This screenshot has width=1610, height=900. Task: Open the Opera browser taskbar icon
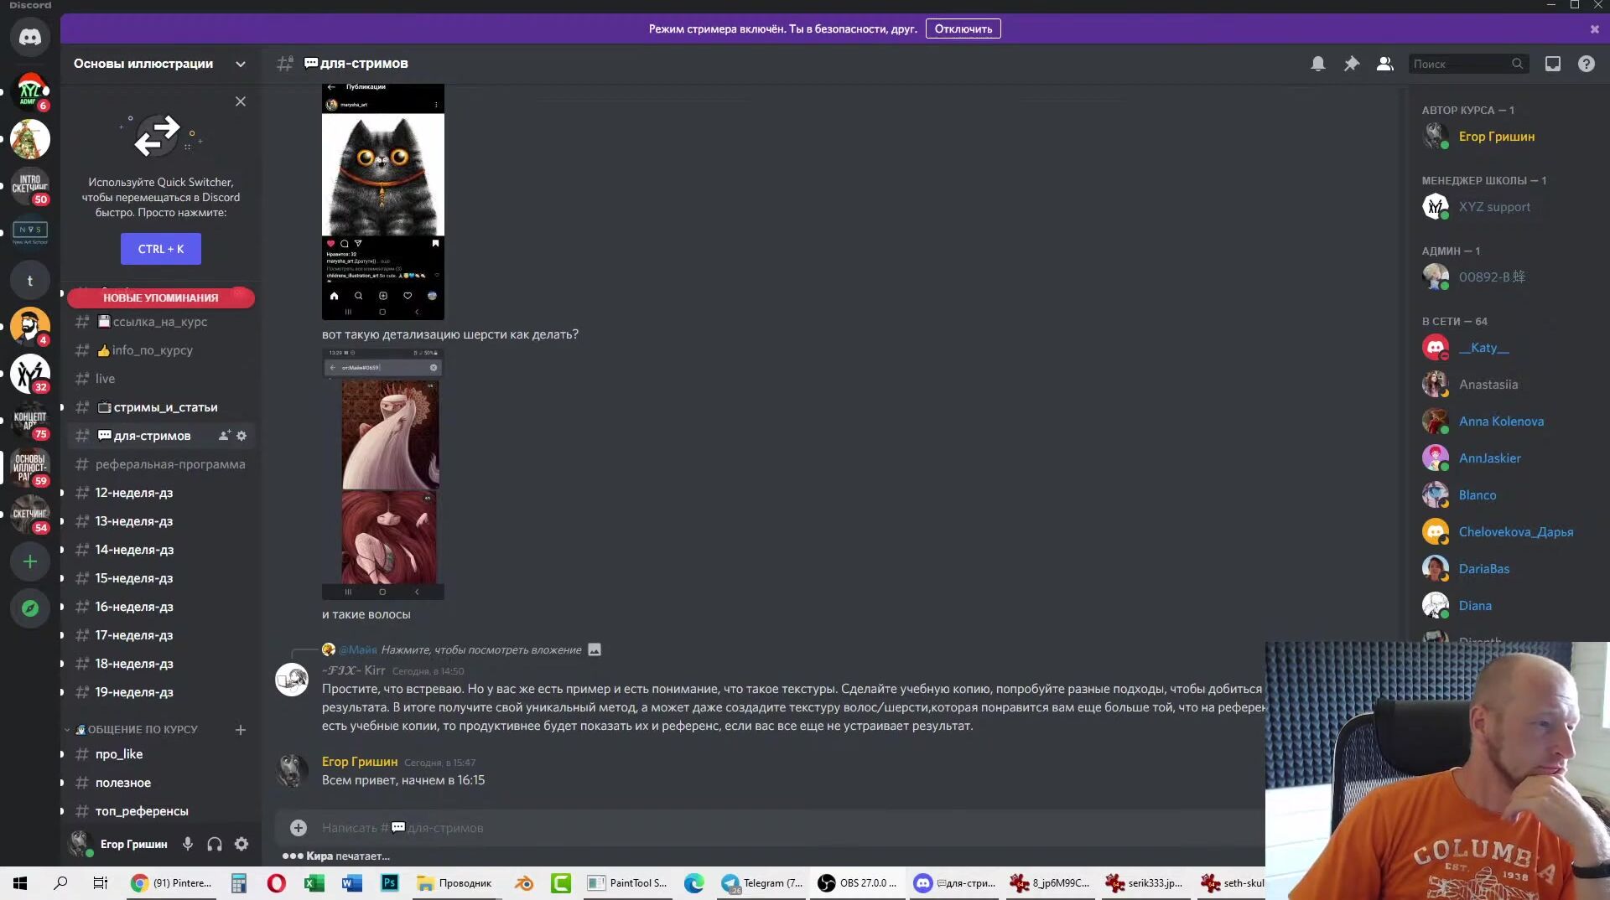click(x=276, y=883)
